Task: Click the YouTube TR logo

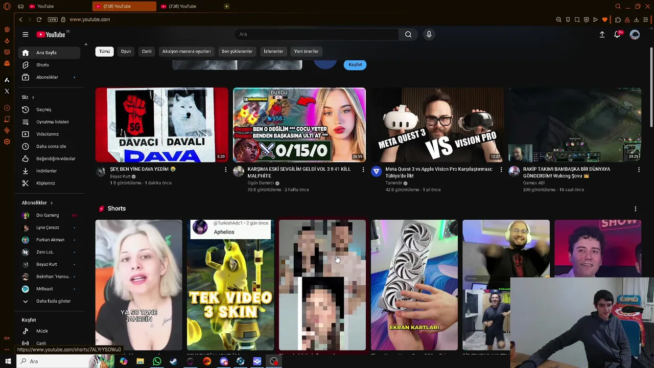Action: pyautogui.click(x=52, y=34)
